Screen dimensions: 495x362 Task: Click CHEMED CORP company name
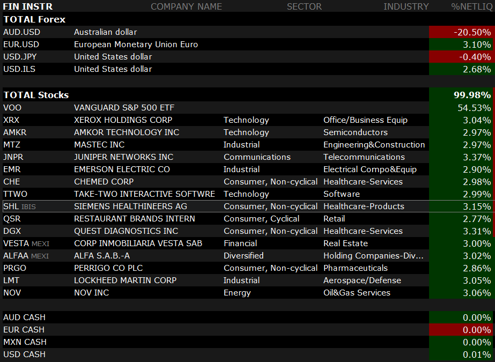[104, 181]
